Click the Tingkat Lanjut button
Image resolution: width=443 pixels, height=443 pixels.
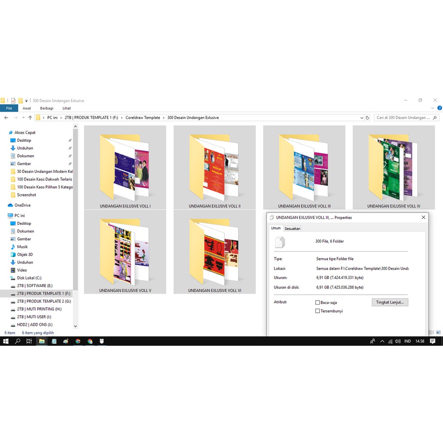390,302
